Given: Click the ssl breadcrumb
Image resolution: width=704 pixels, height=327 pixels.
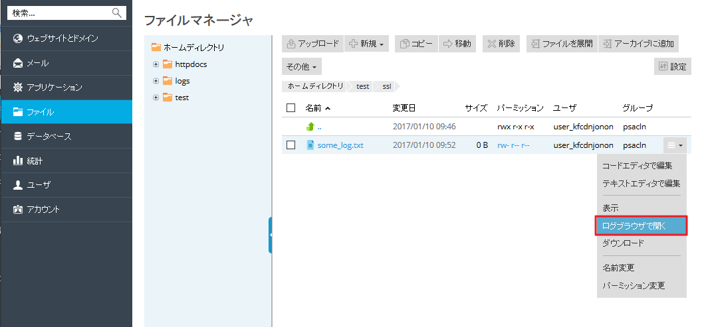Looking at the screenshot, I should click(x=387, y=86).
